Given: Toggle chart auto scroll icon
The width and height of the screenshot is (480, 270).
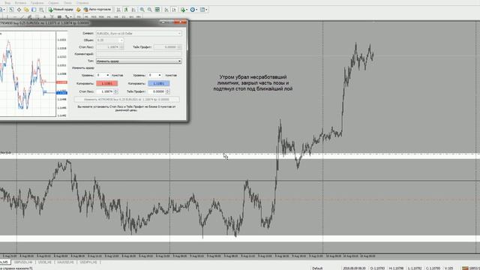Looking at the screenshot, I should tap(166, 10).
